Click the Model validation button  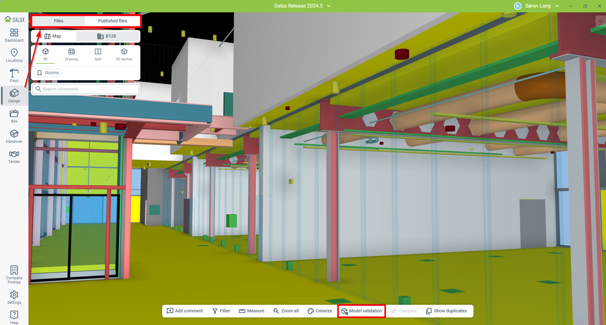[x=362, y=311]
